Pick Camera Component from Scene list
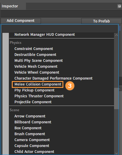Image resolution: width=122 pixels, height=155 pixels. [x=32, y=140]
